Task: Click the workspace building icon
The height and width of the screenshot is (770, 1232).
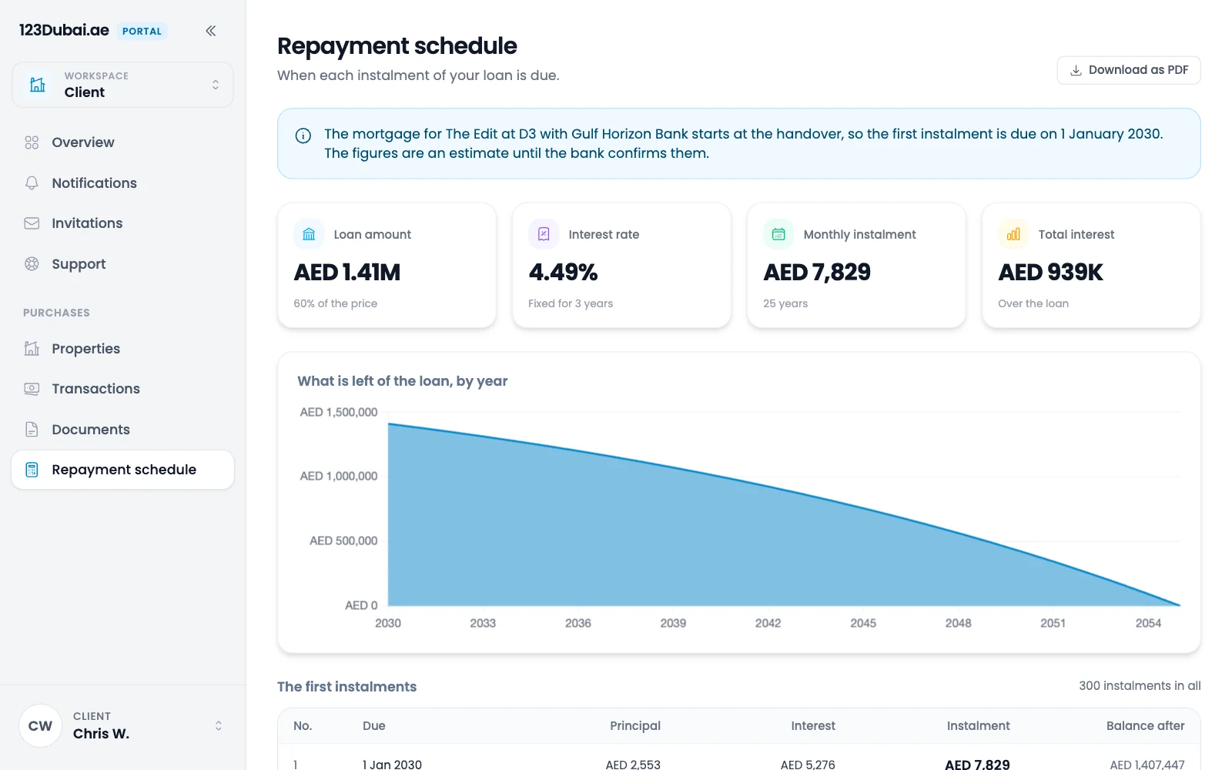Action: click(38, 85)
